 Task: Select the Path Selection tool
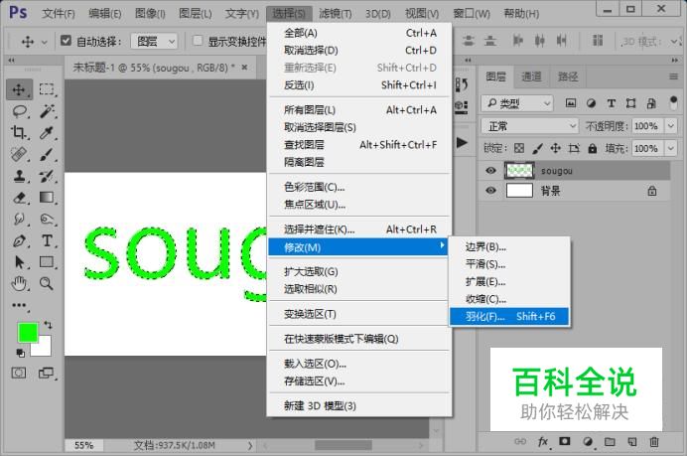pyautogui.click(x=19, y=262)
